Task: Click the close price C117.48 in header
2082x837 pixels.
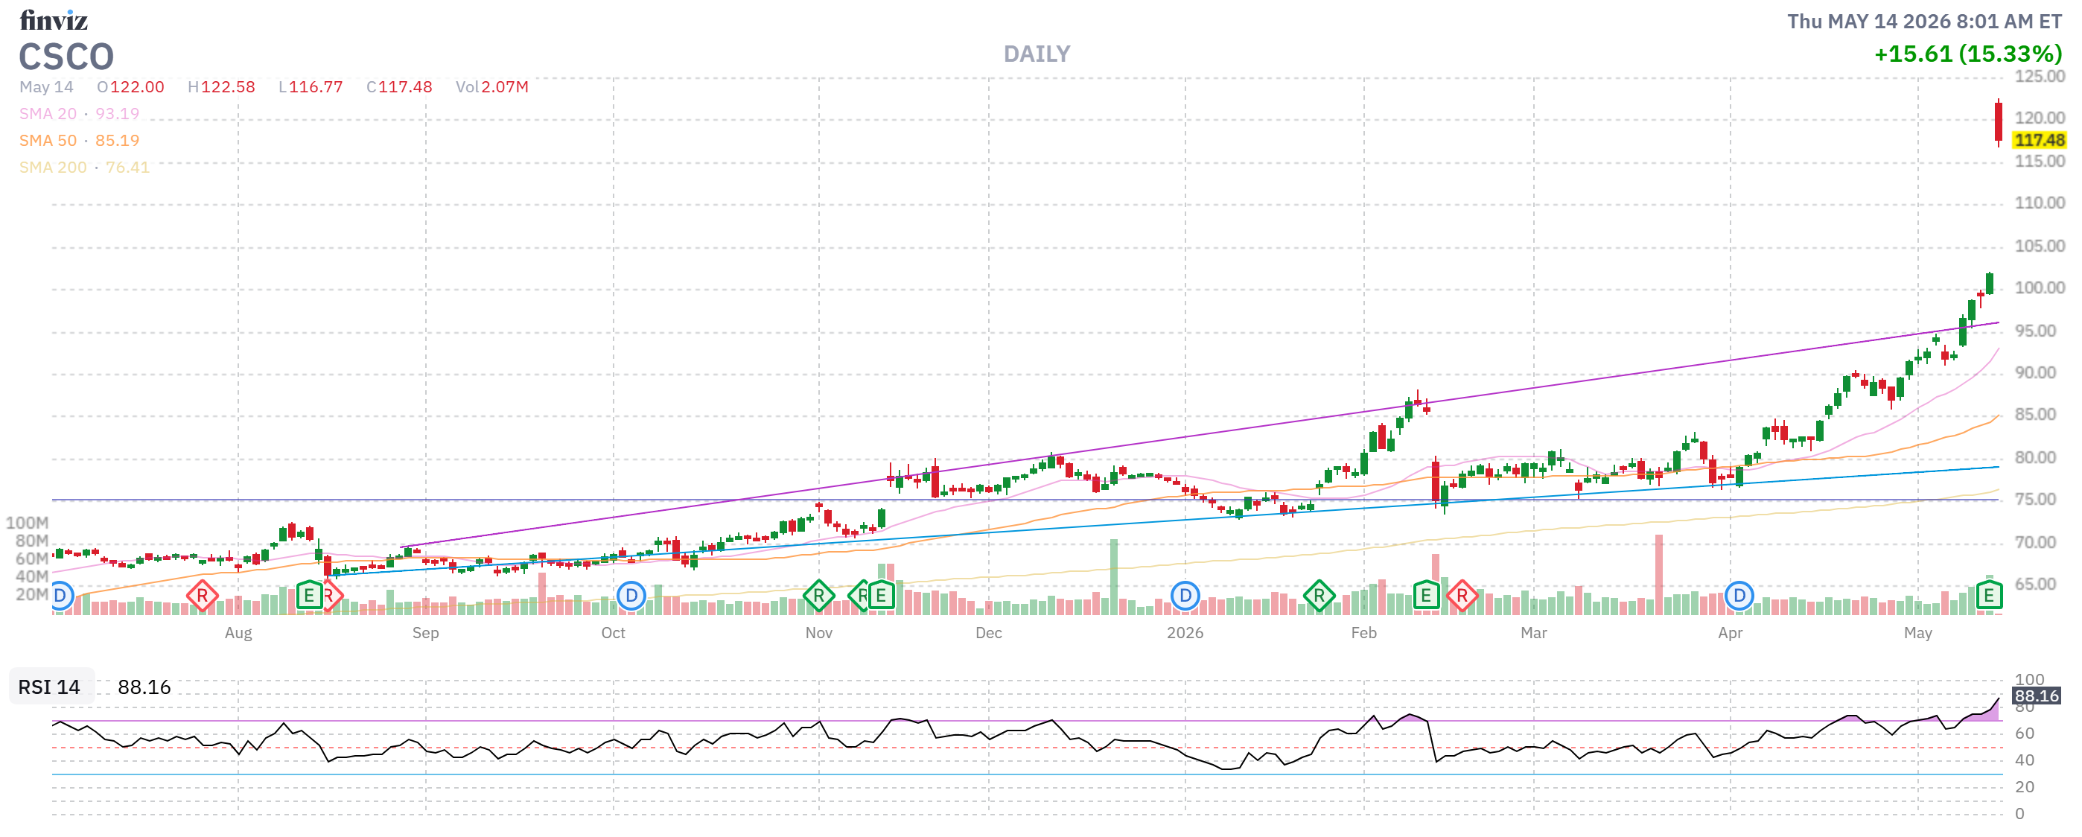Action: click(399, 87)
